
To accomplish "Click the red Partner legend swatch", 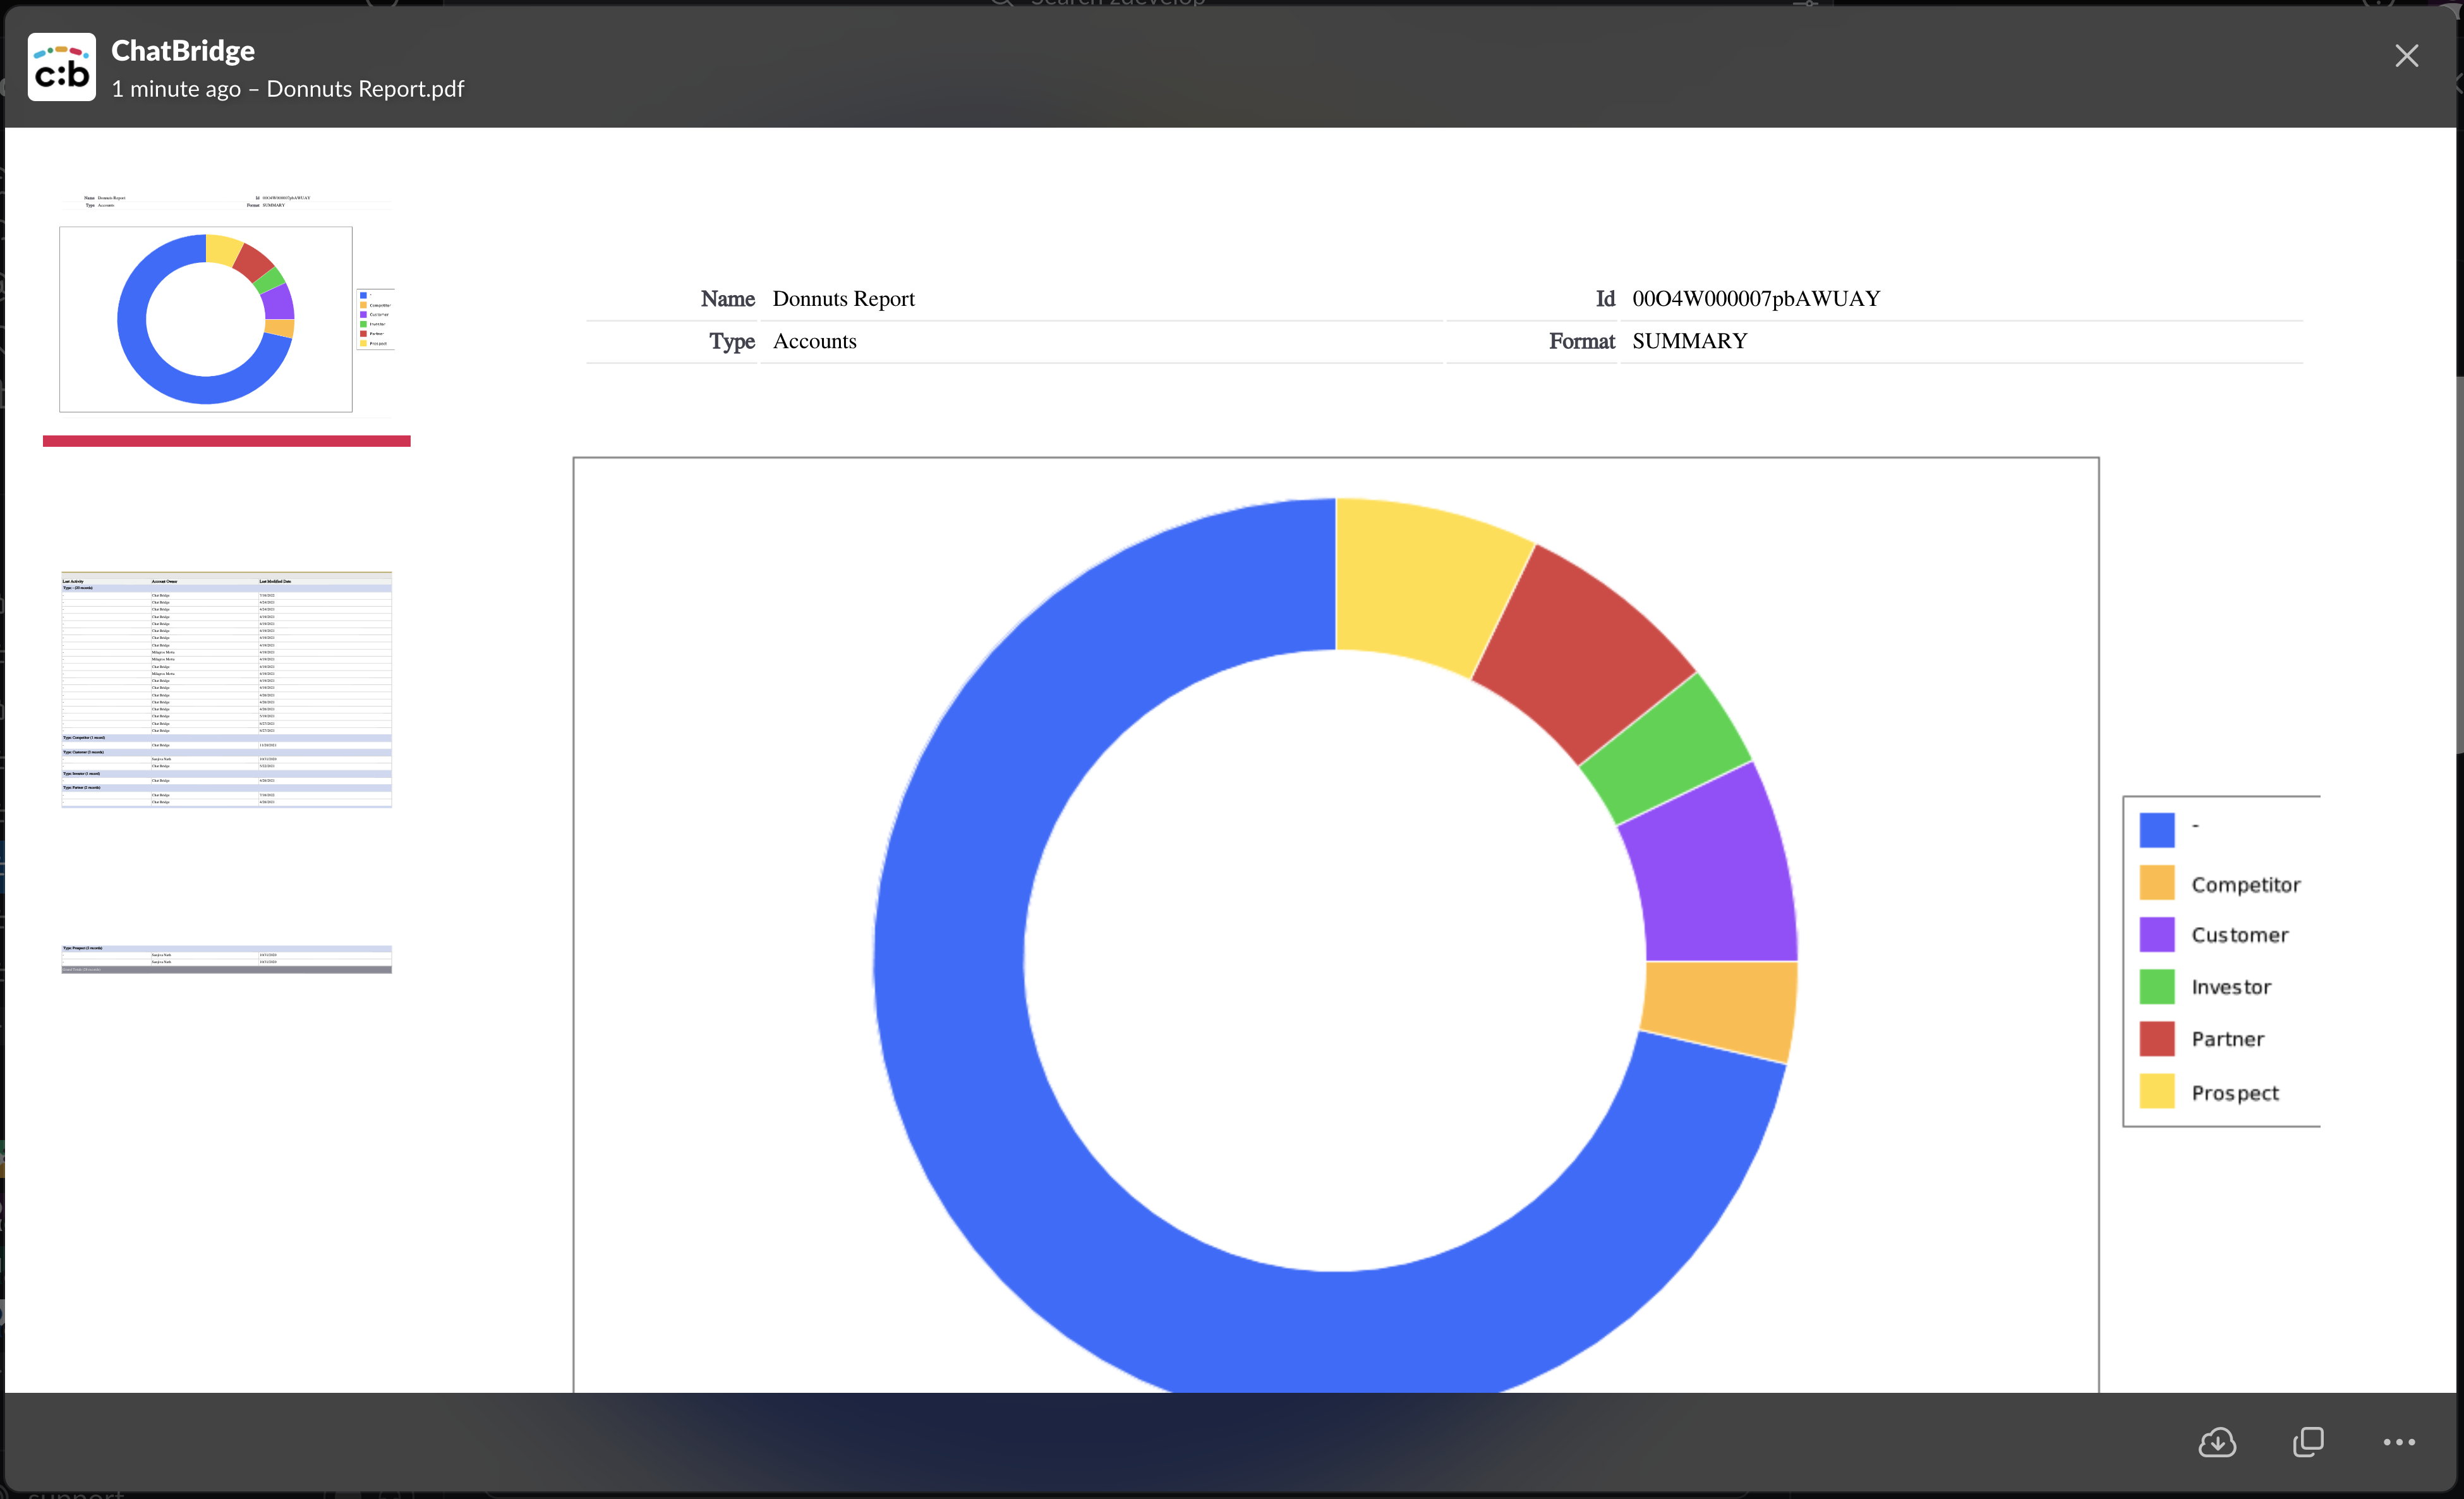I will (x=2156, y=1039).
